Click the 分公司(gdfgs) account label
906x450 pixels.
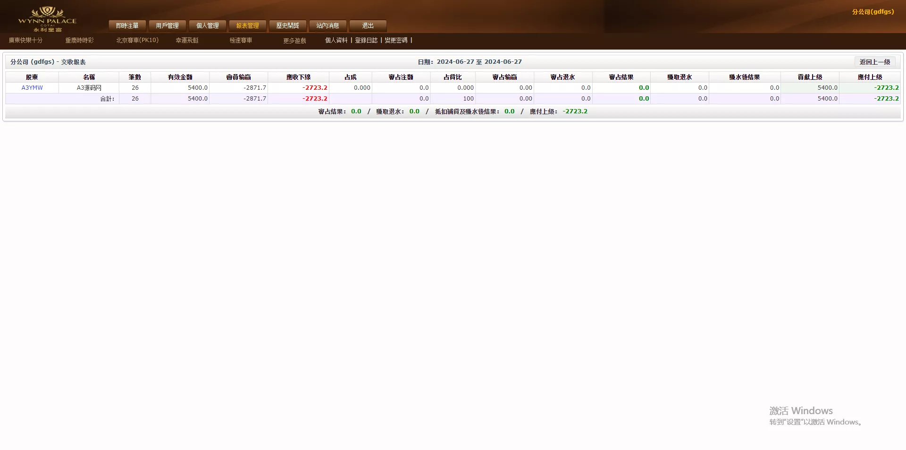point(873,12)
